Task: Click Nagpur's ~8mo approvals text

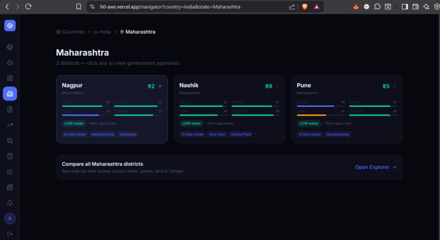Action: (x=102, y=123)
